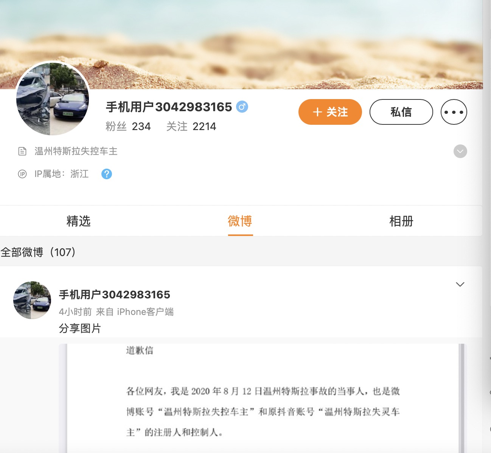
Task: Open private messages with 私信 button
Action: [401, 112]
